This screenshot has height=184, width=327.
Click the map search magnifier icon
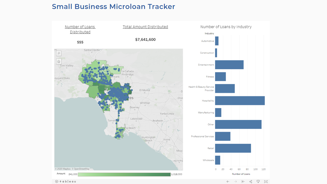point(59,53)
